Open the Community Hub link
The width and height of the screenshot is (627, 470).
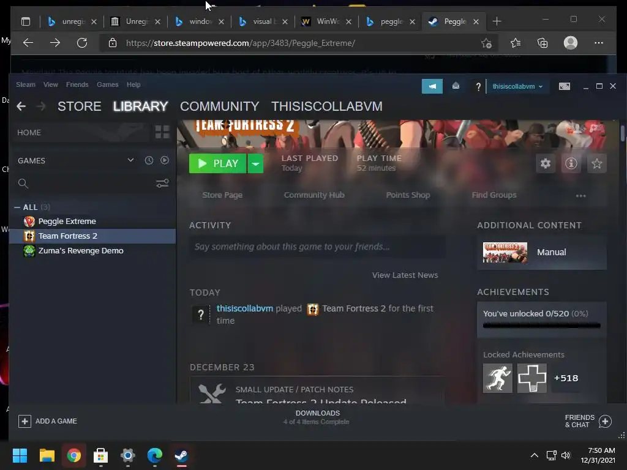click(314, 195)
